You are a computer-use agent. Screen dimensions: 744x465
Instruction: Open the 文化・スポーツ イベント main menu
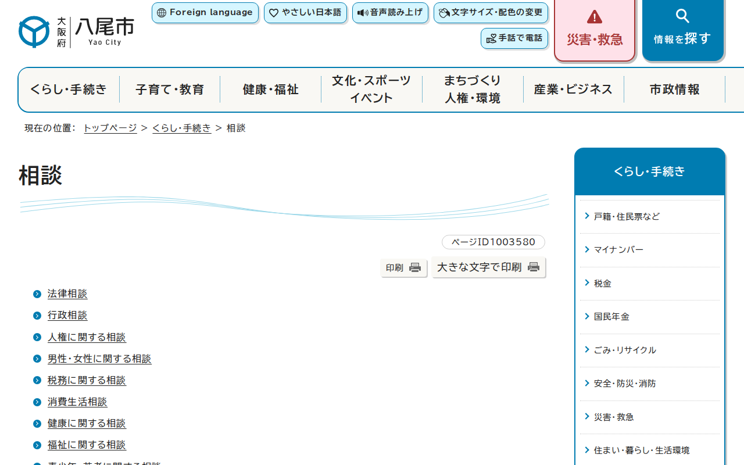click(371, 90)
